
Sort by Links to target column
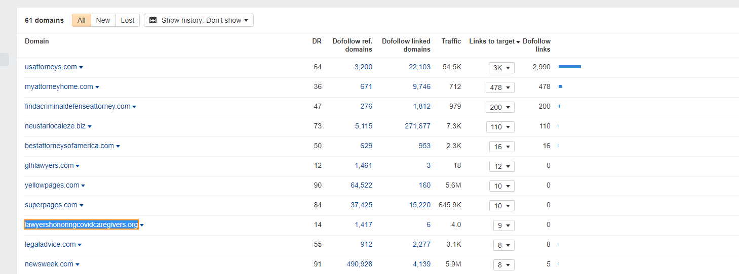pyautogui.click(x=494, y=41)
